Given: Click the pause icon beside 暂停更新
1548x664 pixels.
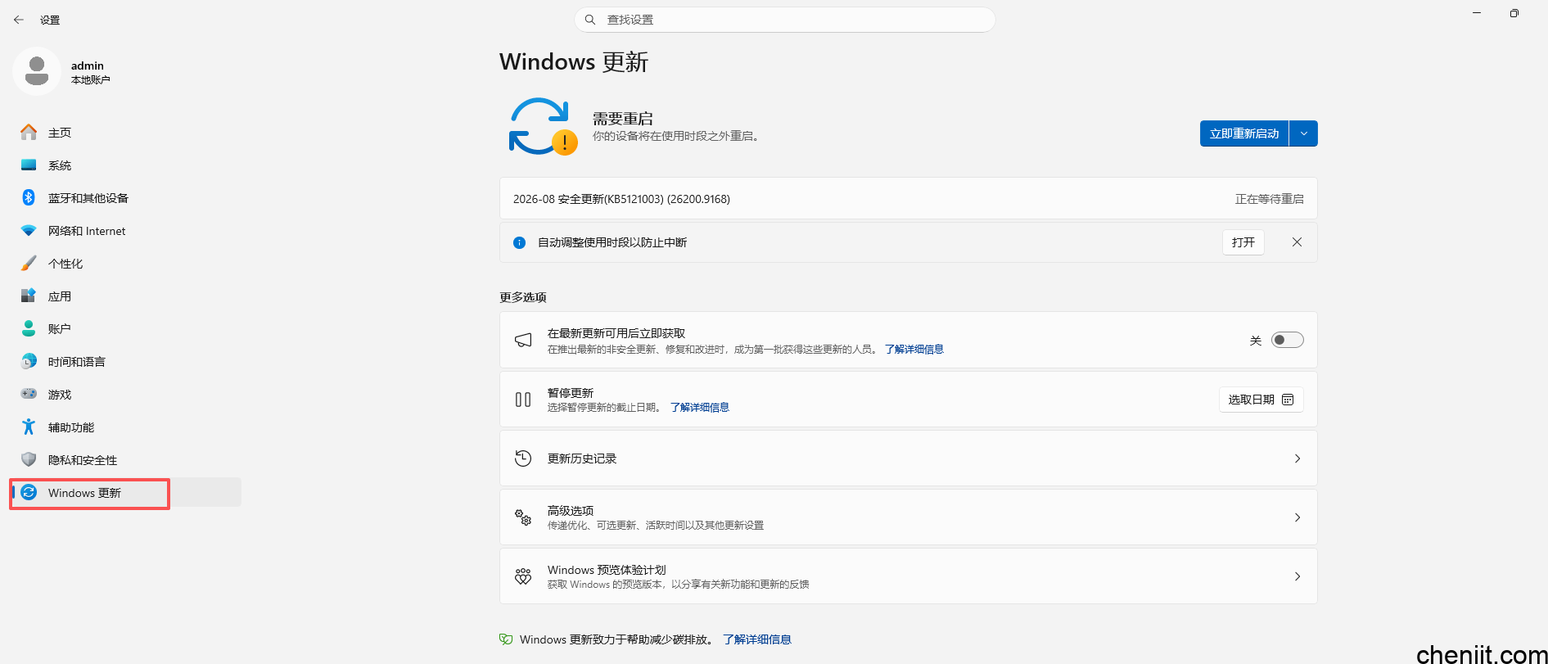Looking at the screenshot, I should pos(523,400).
